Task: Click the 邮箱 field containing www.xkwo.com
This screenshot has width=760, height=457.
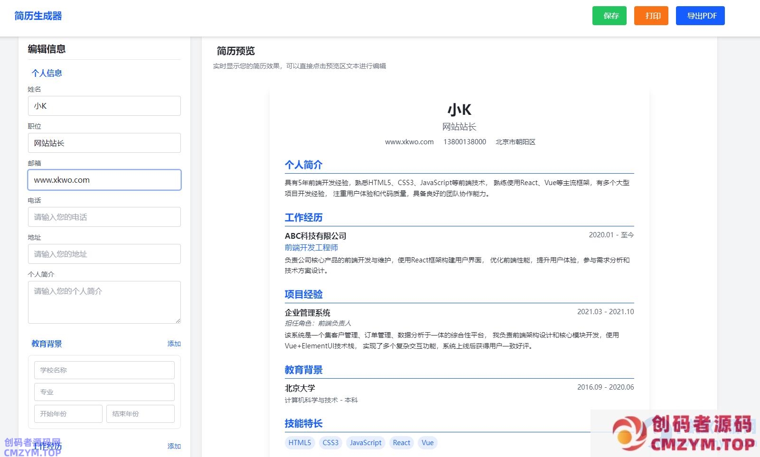Action: click(104, 180)
